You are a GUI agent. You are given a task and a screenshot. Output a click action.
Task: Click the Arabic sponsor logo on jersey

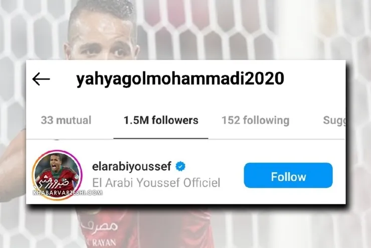pyautogui.click(x=99, y=225)
